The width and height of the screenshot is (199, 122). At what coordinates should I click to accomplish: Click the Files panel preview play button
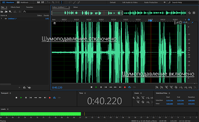(x=20, y=87)
